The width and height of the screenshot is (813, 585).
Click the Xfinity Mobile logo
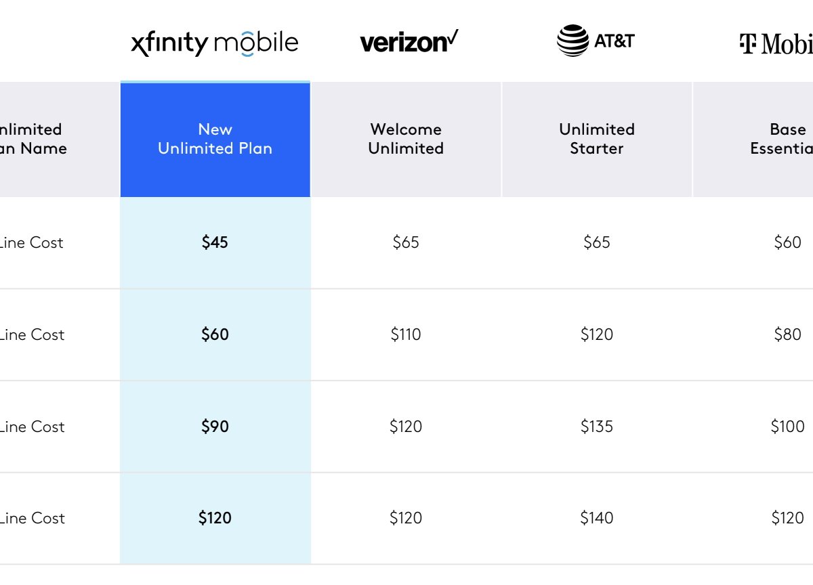pos(215,43)
